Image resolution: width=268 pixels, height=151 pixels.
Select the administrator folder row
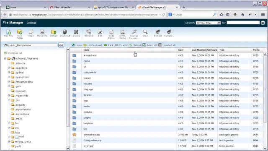click(167, 55)
